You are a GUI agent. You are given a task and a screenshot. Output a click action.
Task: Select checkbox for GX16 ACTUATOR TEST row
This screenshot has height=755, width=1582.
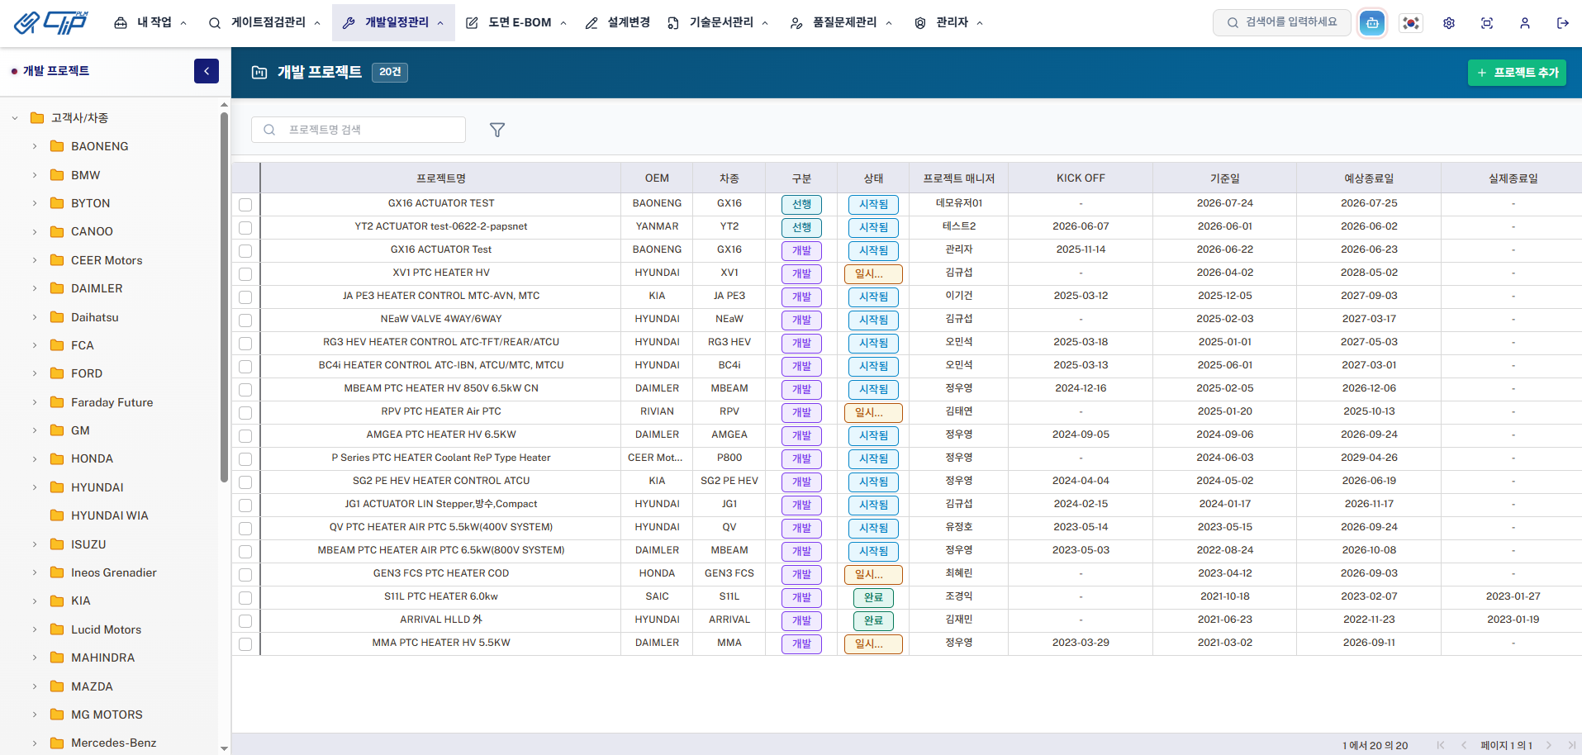[x=245, y=205]
